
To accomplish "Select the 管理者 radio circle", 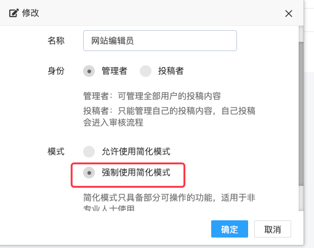I will tap(89, 71).
